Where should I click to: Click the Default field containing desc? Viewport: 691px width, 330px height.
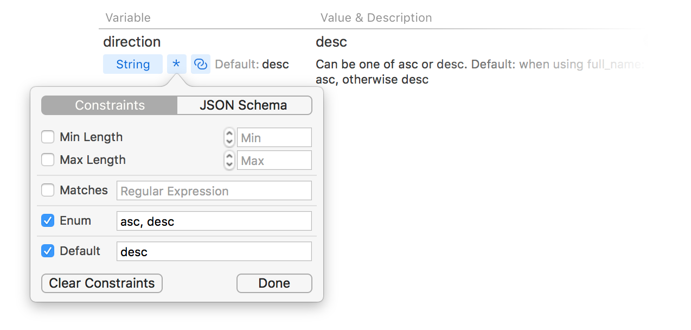[x=214, y=251]
